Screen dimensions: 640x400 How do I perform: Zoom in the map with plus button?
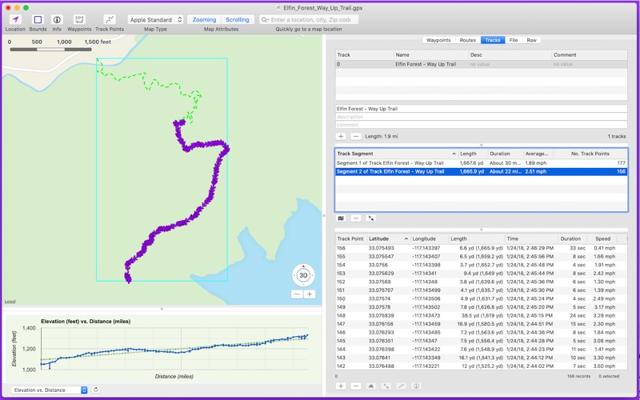pos(310,294)
